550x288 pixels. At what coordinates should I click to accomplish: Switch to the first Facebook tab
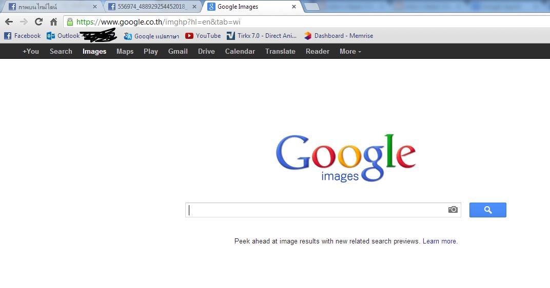point(53,7)
